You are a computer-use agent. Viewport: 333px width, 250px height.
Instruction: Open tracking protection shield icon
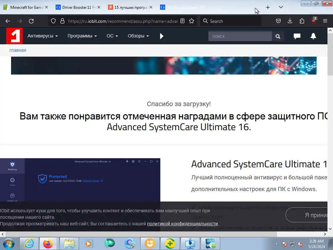click(x=53, y=21)
